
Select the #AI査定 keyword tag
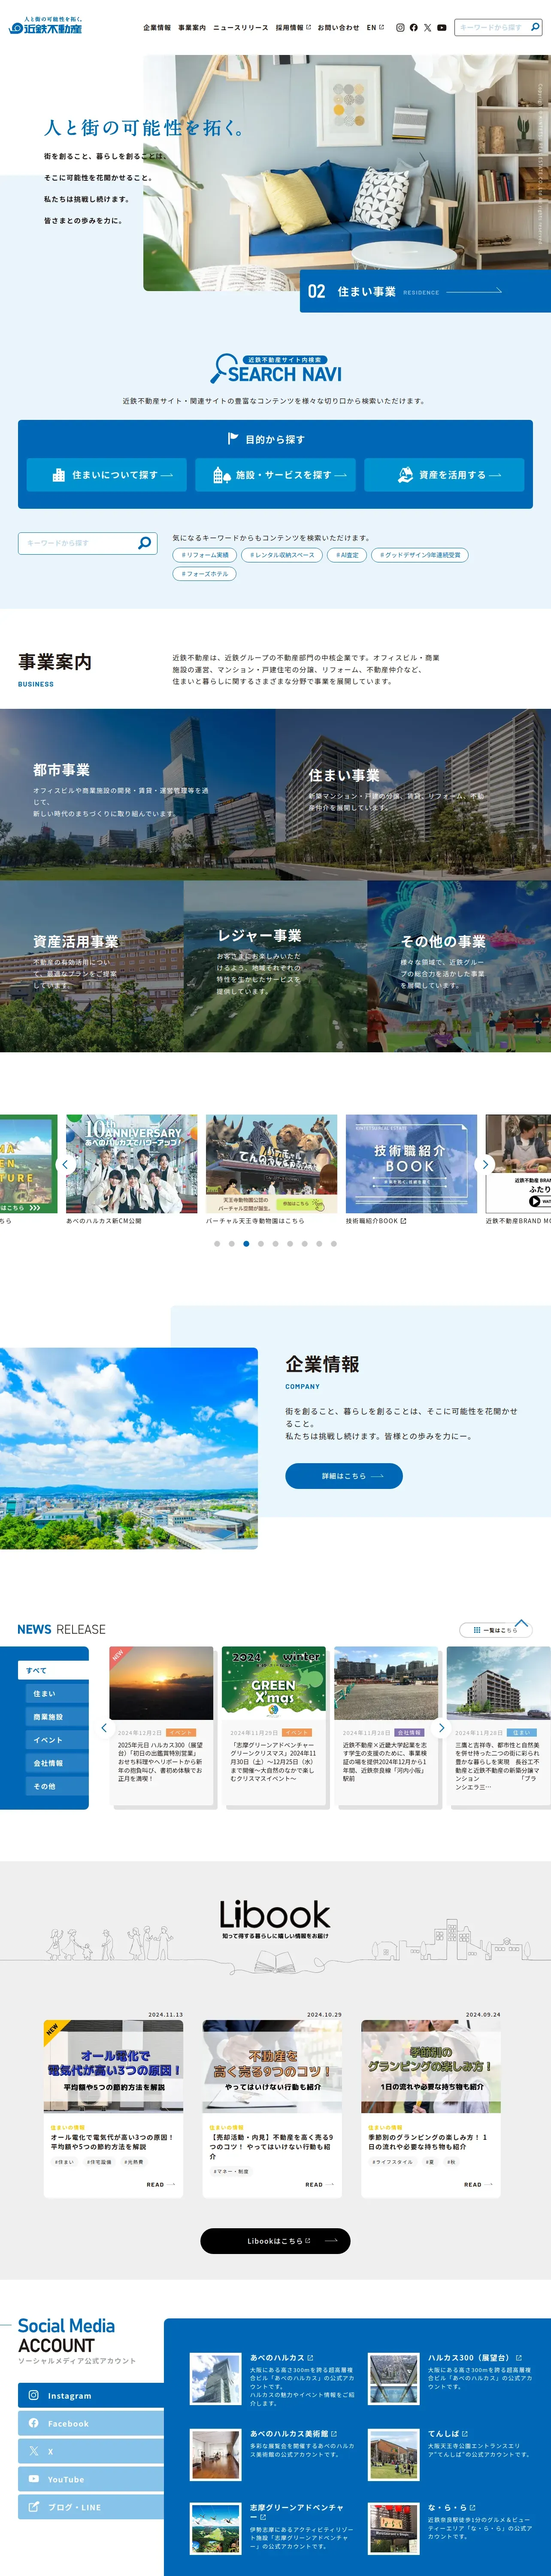click(x=347, y=555)
